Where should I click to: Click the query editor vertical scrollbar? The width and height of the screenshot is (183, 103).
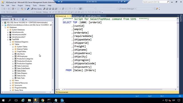(178, 40)
